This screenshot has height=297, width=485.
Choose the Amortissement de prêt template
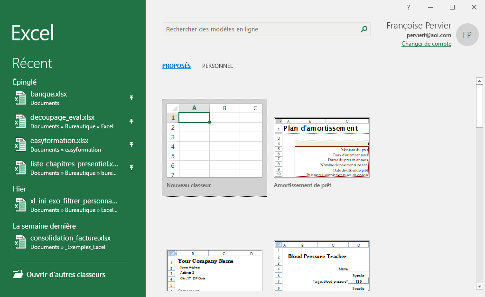322,148
